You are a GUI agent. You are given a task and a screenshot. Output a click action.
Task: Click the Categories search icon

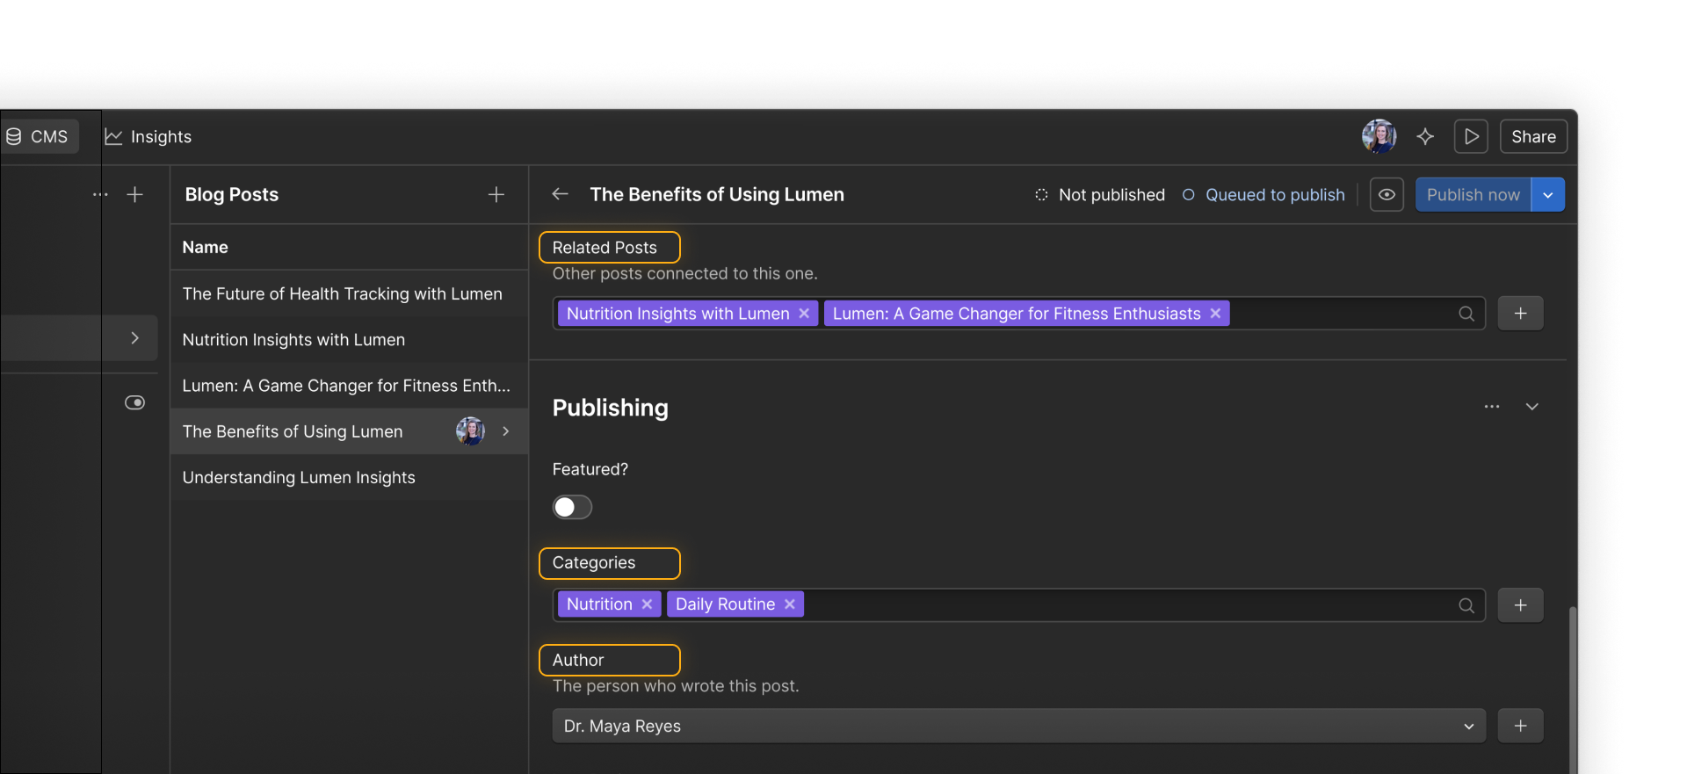click(1466, 605)
